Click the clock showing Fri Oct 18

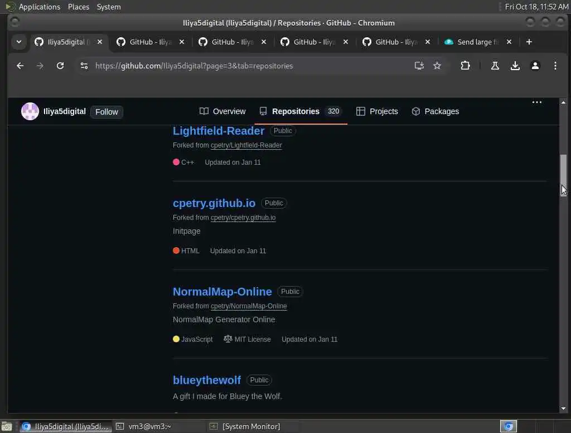(x=536, y=7)
